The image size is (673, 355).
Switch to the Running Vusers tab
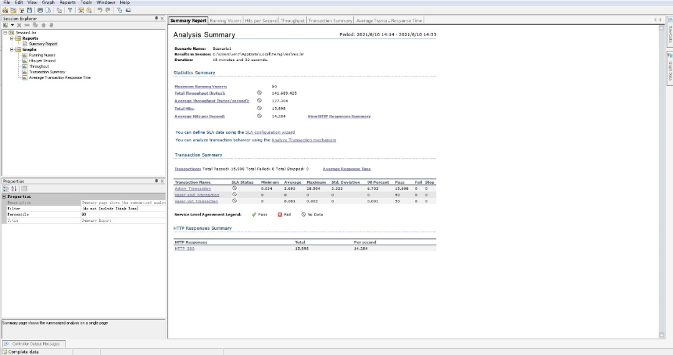click(x=226, y=21)
